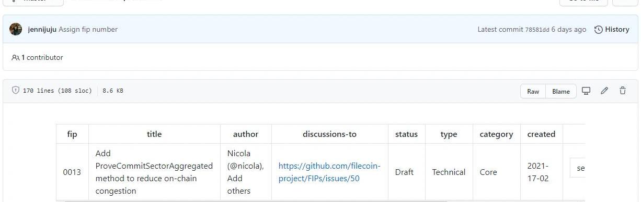Open the jennijuju avatar image
641x202 pixels.
(x=16, y=29)
